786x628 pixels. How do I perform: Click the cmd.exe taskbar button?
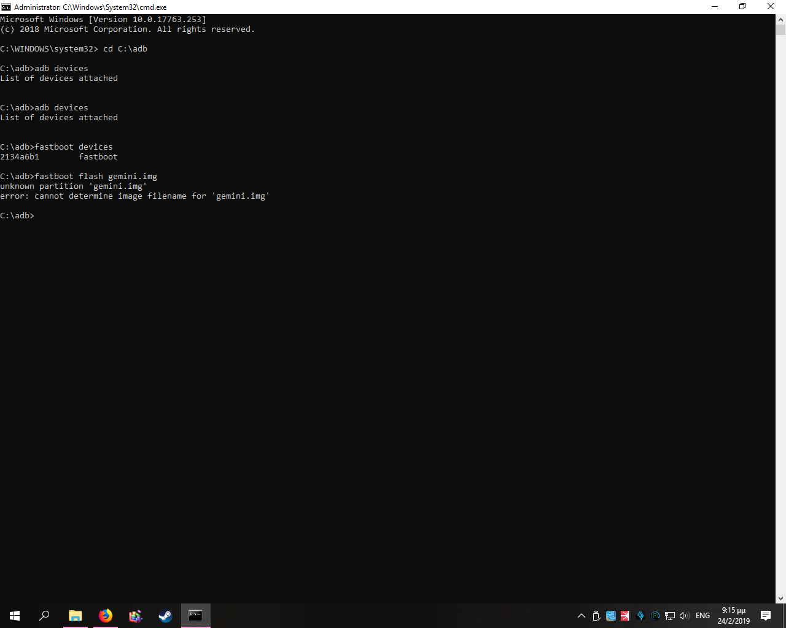click(195, 616)
